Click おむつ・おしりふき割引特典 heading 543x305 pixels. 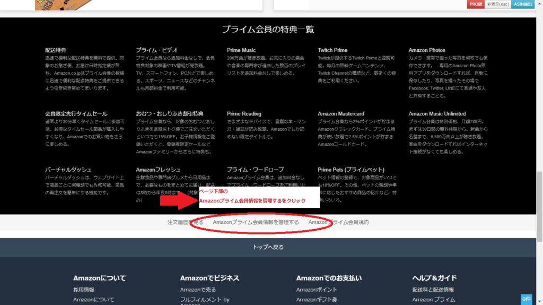click(x=170, y=114)
